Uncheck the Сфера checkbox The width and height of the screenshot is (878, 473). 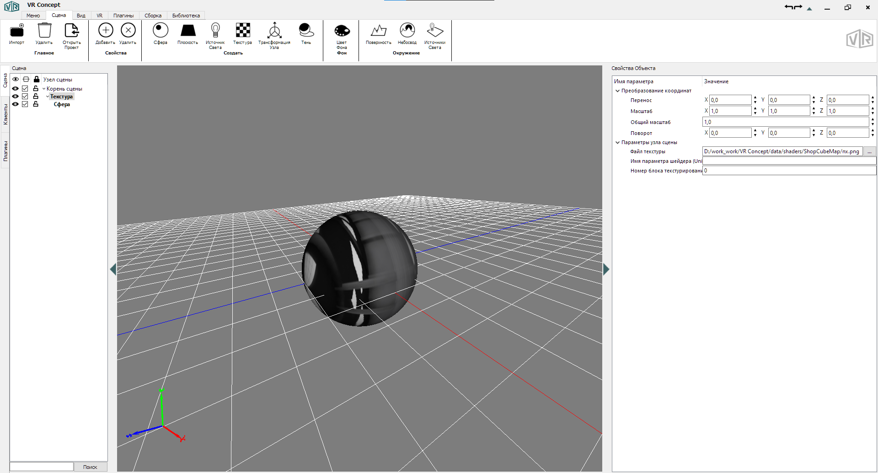pyautogui.click(x=25, y=104)
